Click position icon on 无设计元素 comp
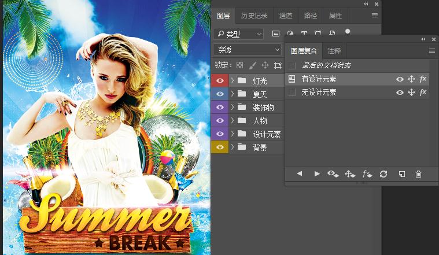Viewport: 439px width, 255px height. coord(411,93)
